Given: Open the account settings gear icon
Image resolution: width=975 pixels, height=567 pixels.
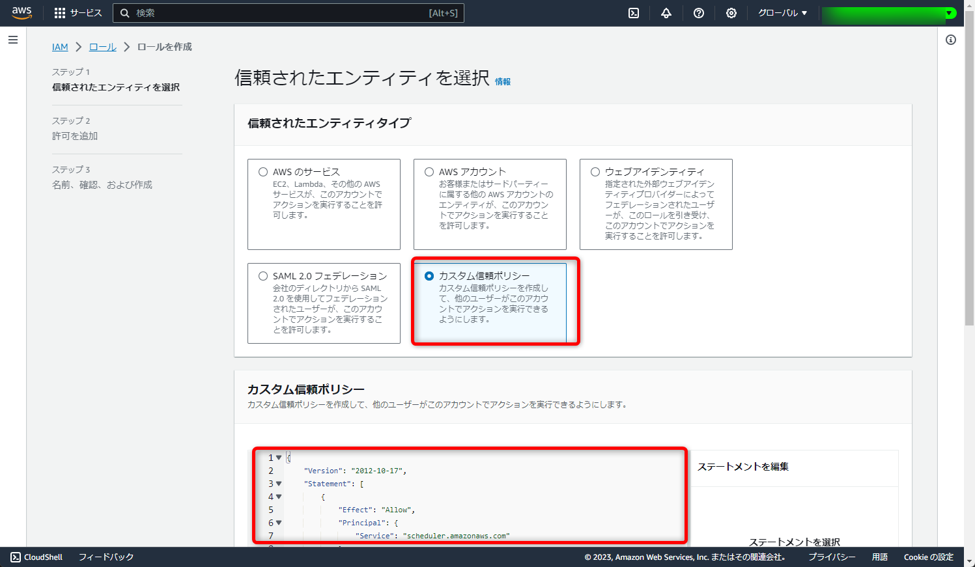Looking at the screenshot, I should 731,12.
